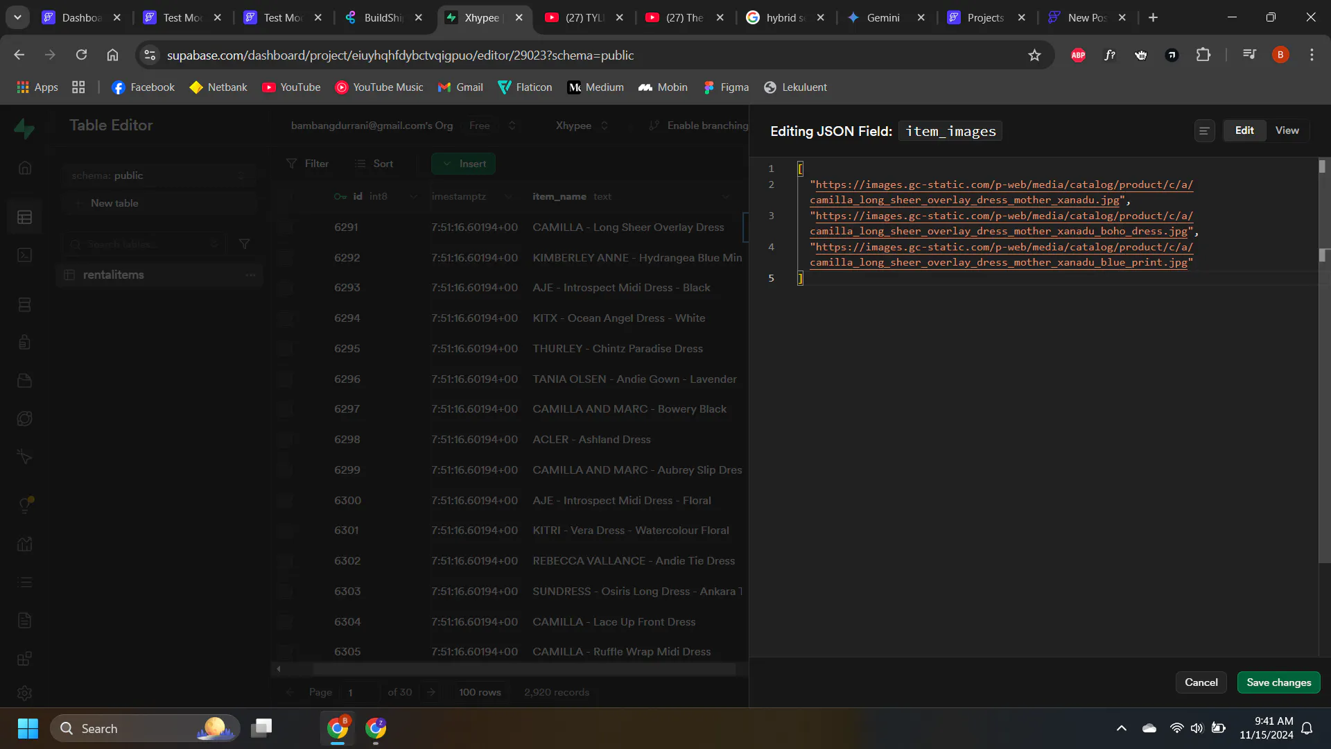Open the Windows Start menu
This screenshot has height=749, width=1331.
28,728
